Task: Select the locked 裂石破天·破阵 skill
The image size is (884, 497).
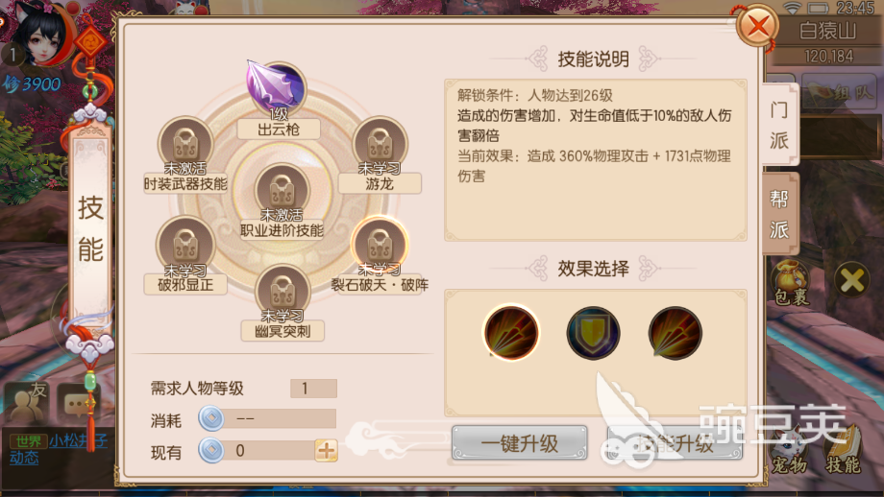Action: [380, 244]
